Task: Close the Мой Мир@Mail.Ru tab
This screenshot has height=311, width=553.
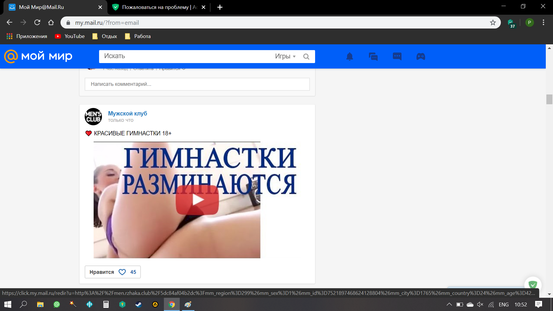Action: click(100, 7)
